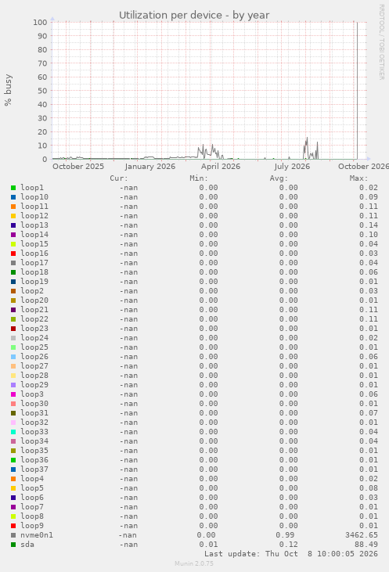The image size is (389, 572).
Task: Click the 'October 2025' axis label
Action: point(78,167)
